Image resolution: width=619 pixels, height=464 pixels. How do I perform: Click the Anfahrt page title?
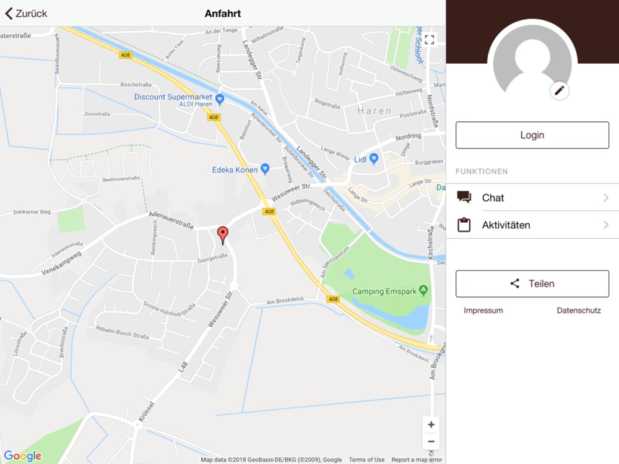(223, 14)
